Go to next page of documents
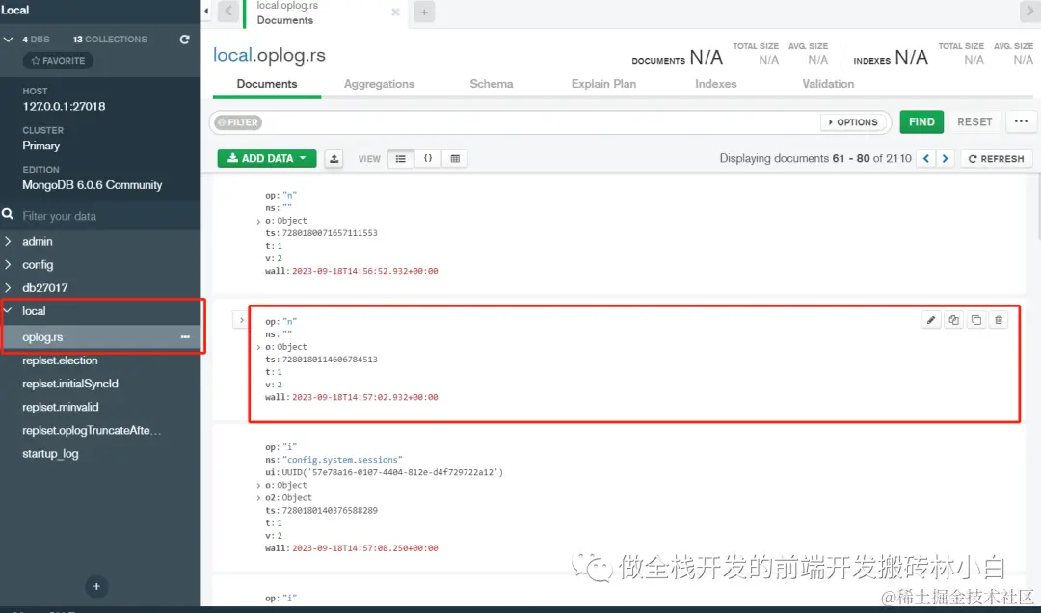The height and width of the screenshot is (613, 1041). (x=945, y=159)
